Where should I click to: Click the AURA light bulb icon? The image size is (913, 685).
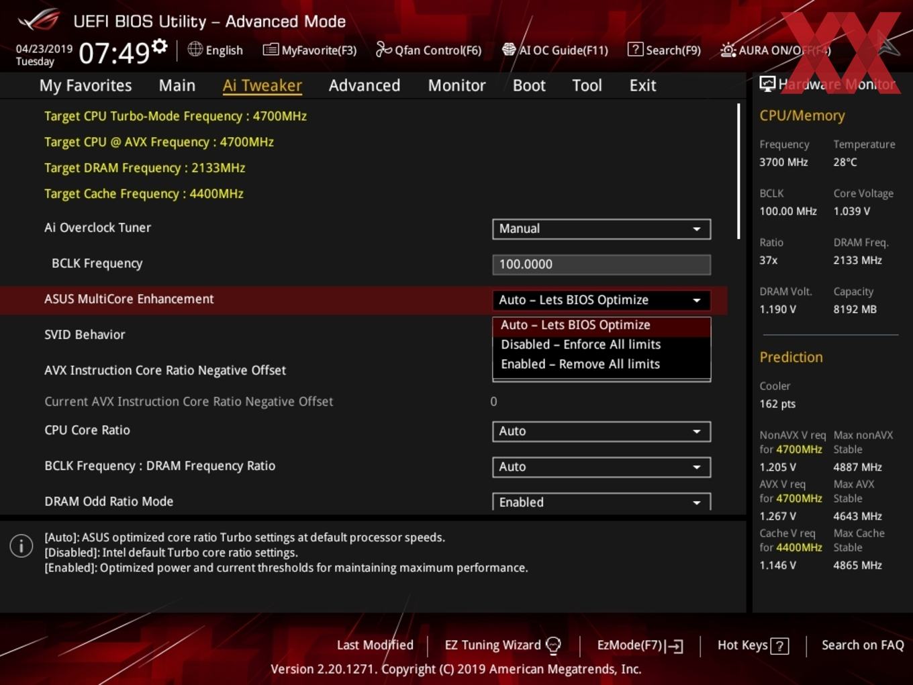point(728,50)
